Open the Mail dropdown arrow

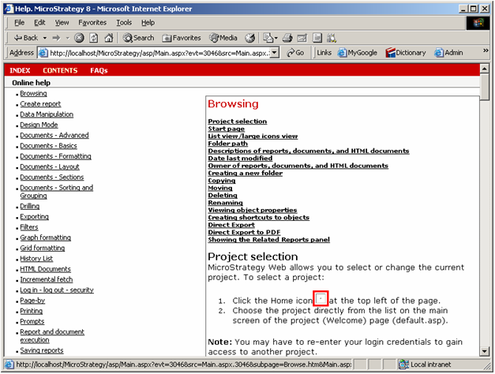(x=276, y=38)
